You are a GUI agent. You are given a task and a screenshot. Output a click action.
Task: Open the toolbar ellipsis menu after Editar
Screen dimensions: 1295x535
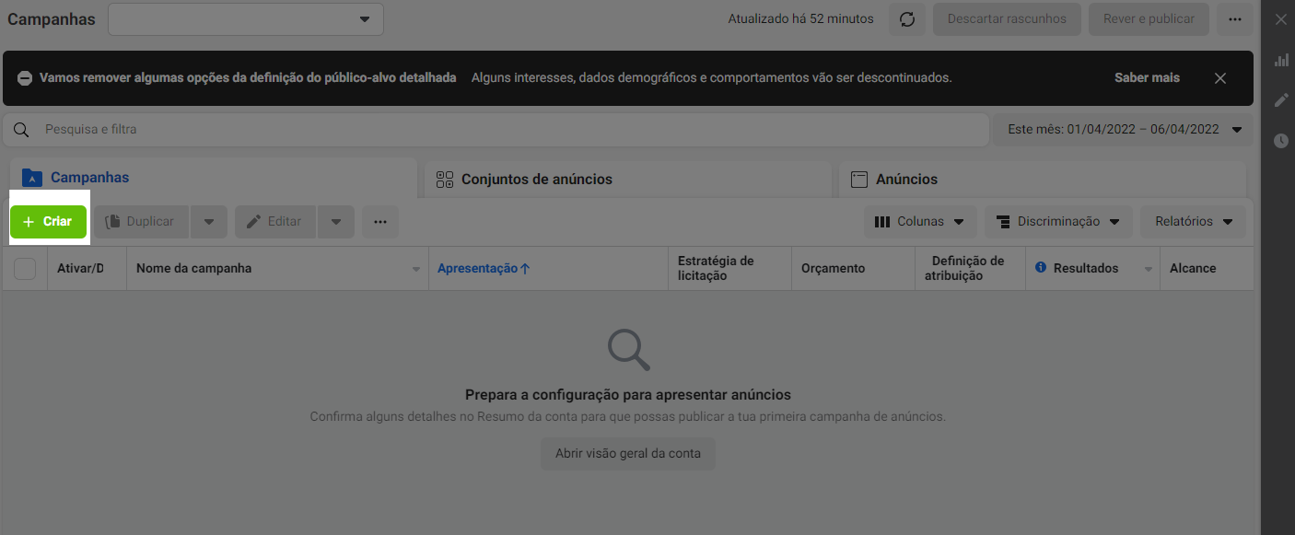coord(380,222)
